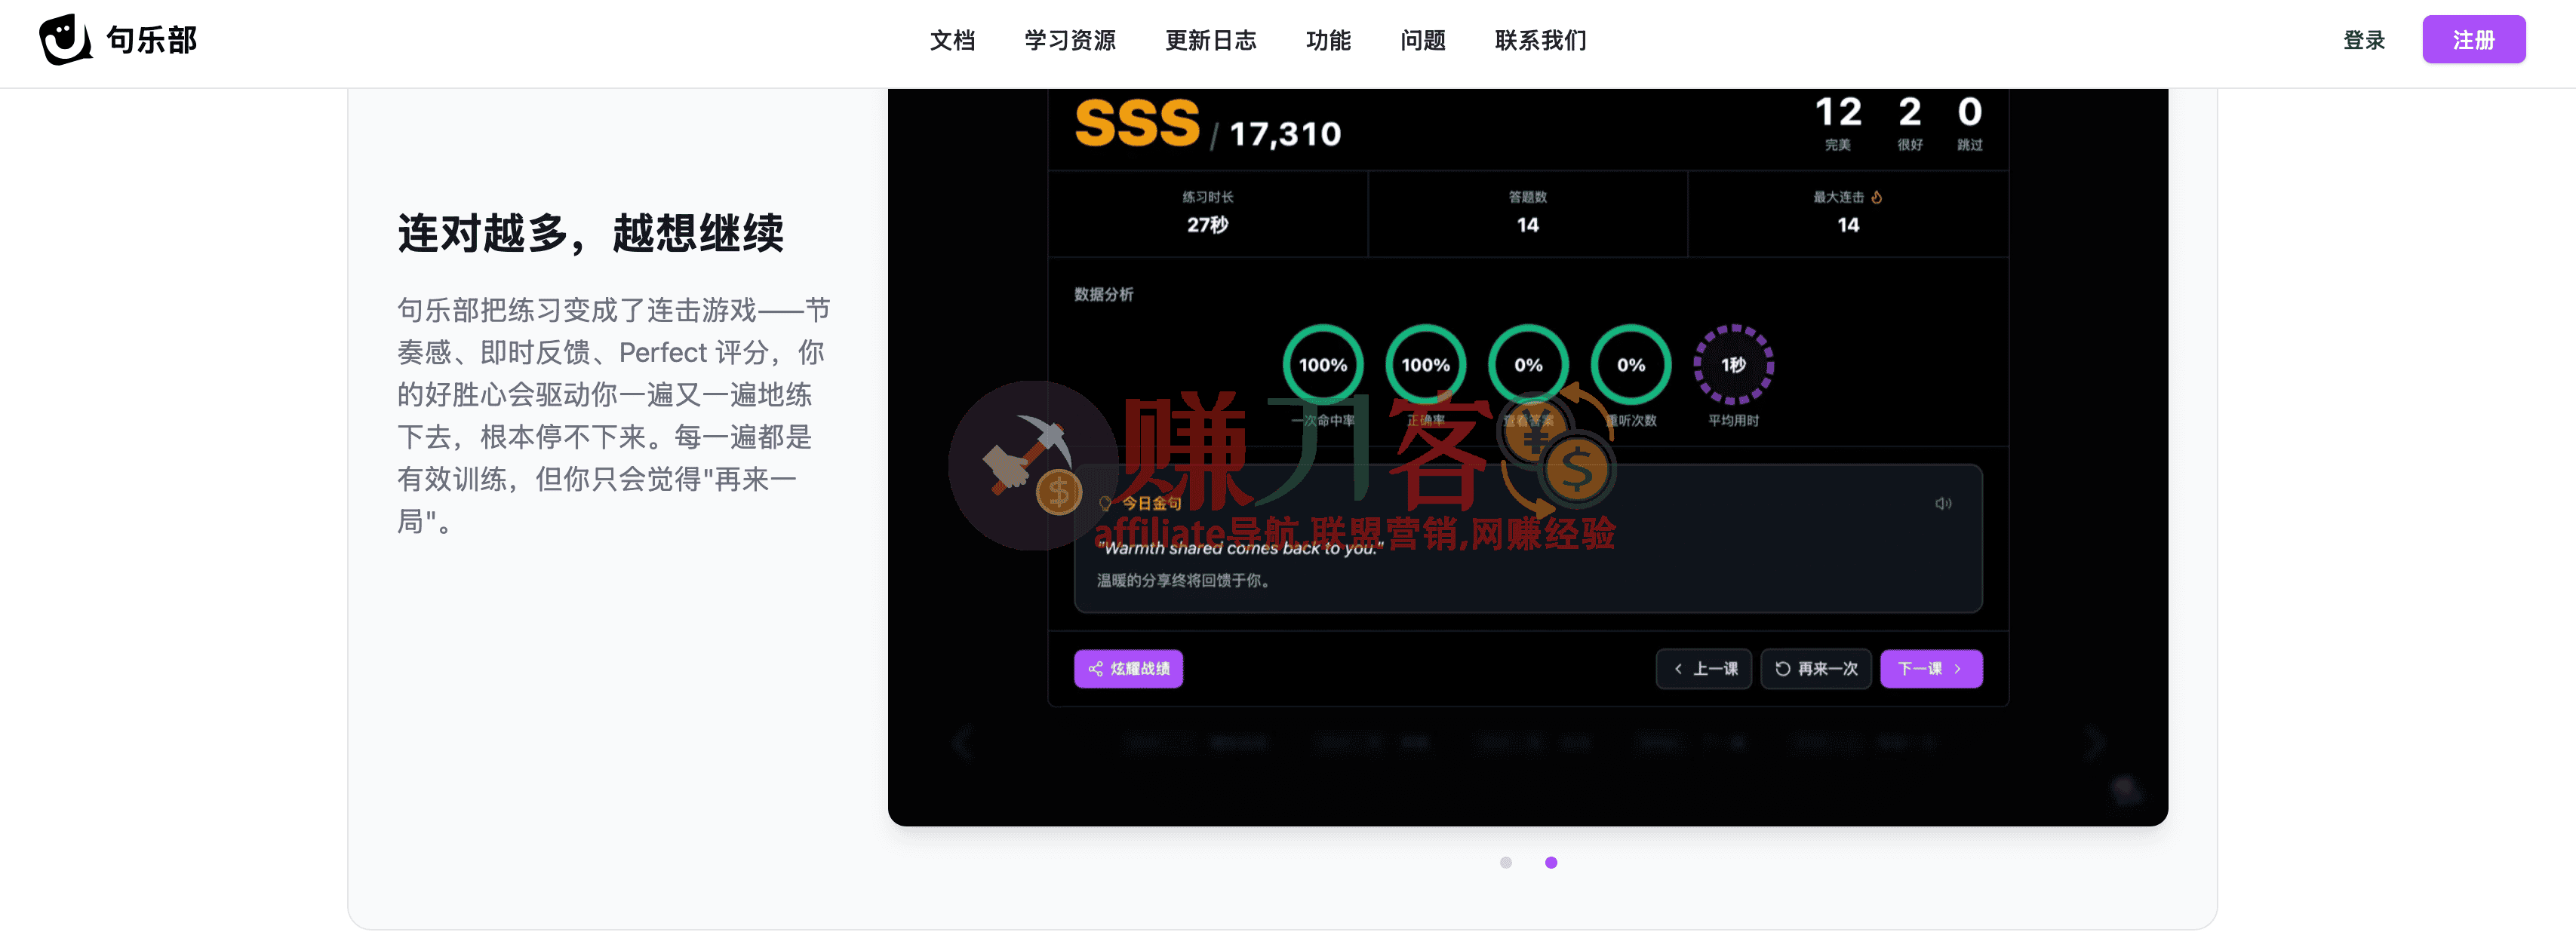This screenshot has width=2576, height=932.
Task: Click the 正确率 100% progress ring
Action: click(x=1425, y=366)
